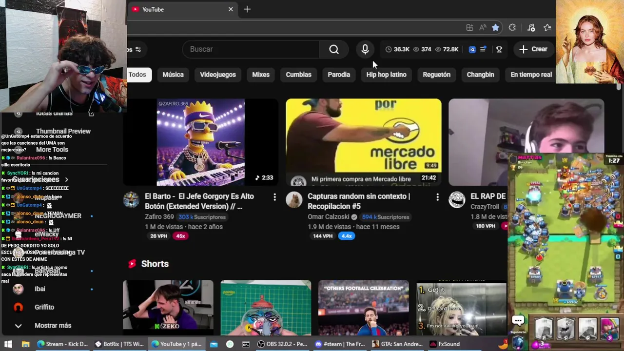Click the 4.4x vidIQ badge
This screenshot has width=624, height=351.
point(347,236)
